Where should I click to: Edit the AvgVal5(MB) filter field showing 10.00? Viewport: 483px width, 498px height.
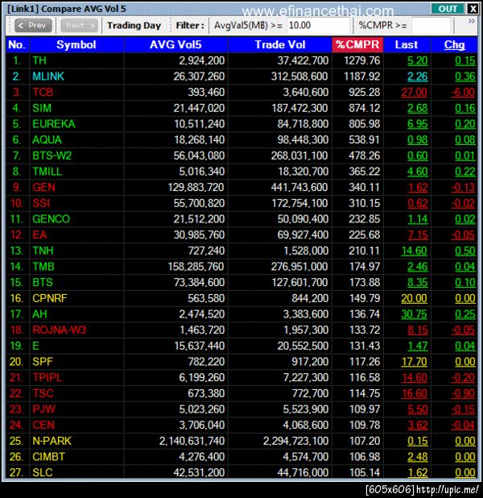click(x=318, y=26)
